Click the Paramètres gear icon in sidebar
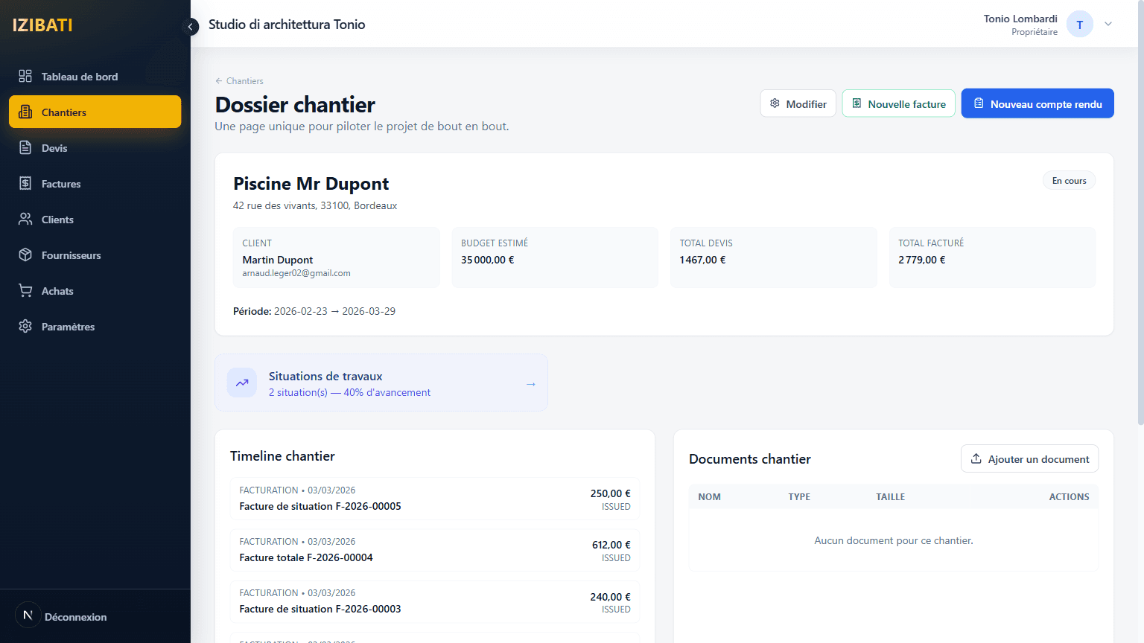Viewport: 1144px width, 643px height. pos(25,326)
